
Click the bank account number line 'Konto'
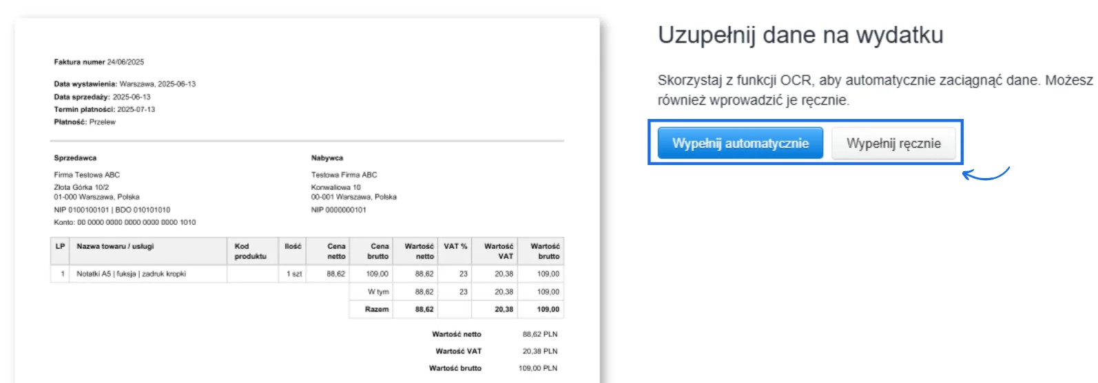125,222
